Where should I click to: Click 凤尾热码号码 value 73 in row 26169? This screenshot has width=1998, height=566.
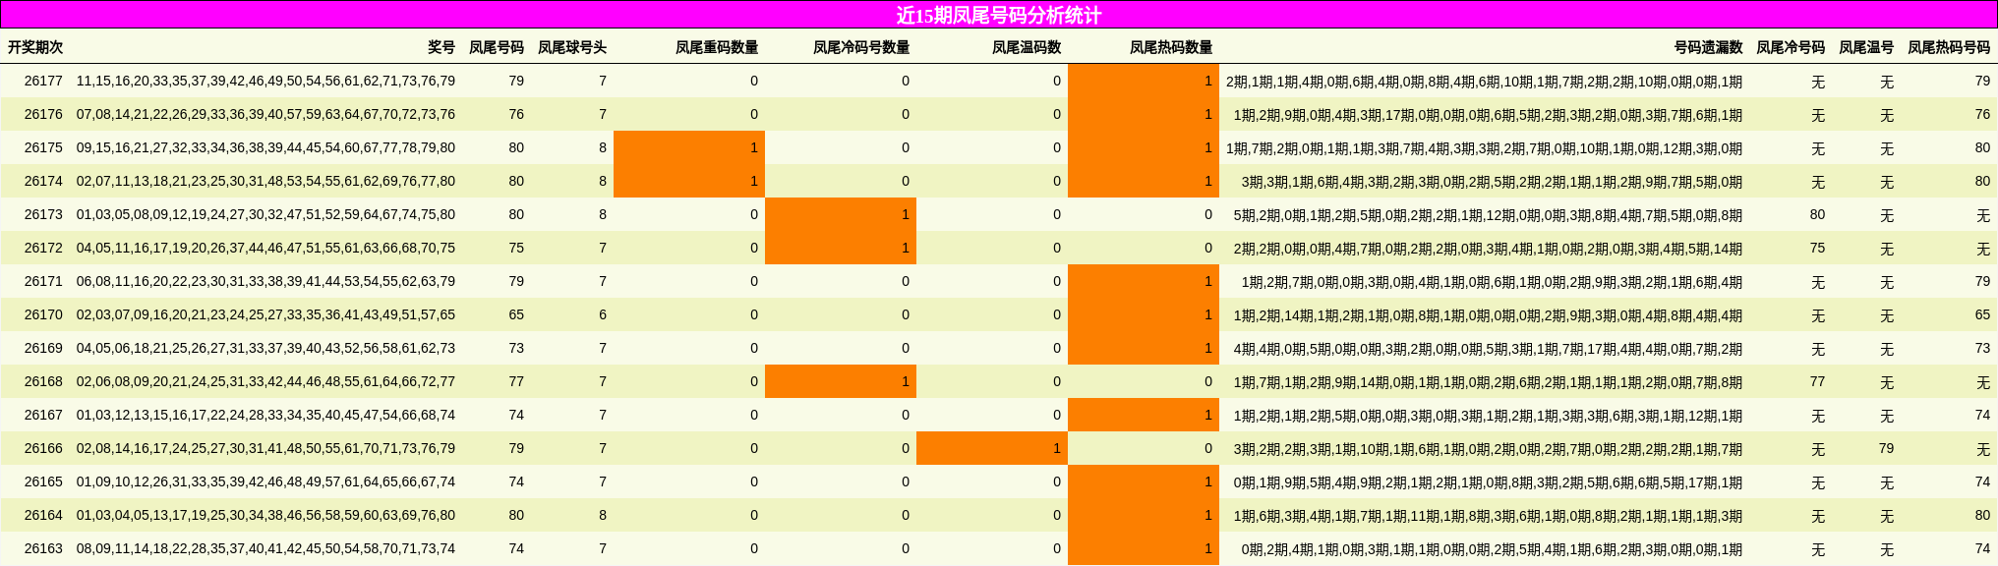(x=1982, y=348)
